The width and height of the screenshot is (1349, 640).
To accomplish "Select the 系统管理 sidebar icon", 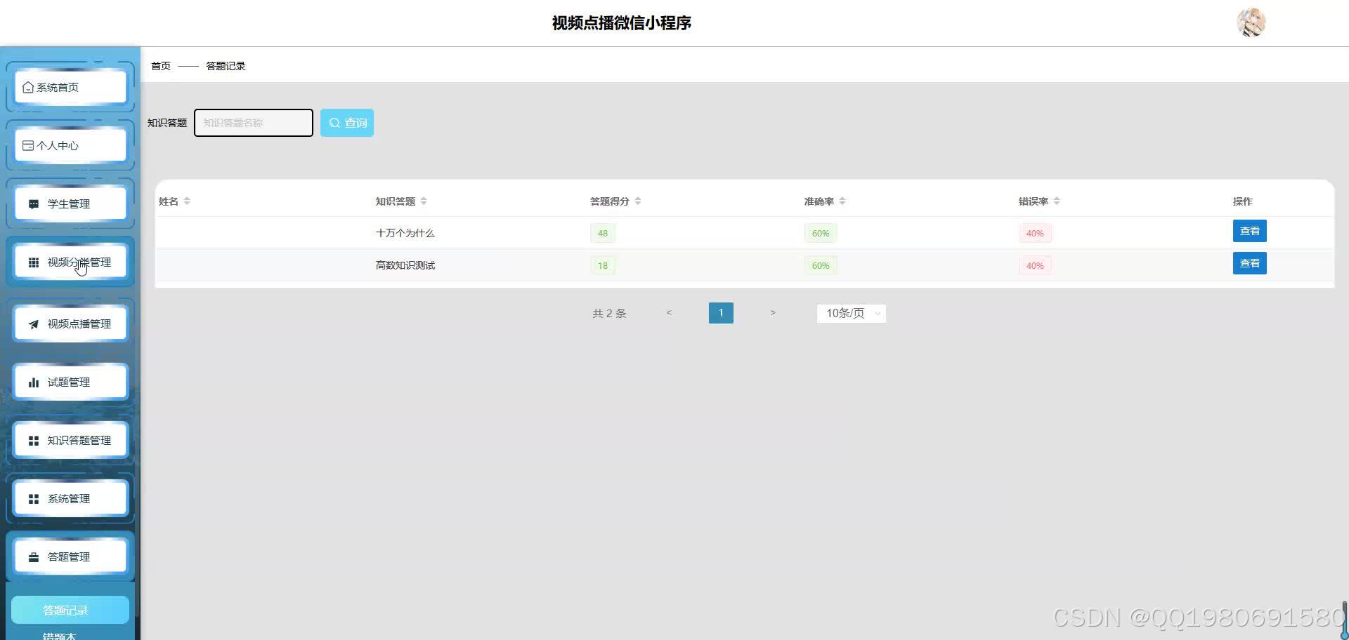I will coord(33,498).
